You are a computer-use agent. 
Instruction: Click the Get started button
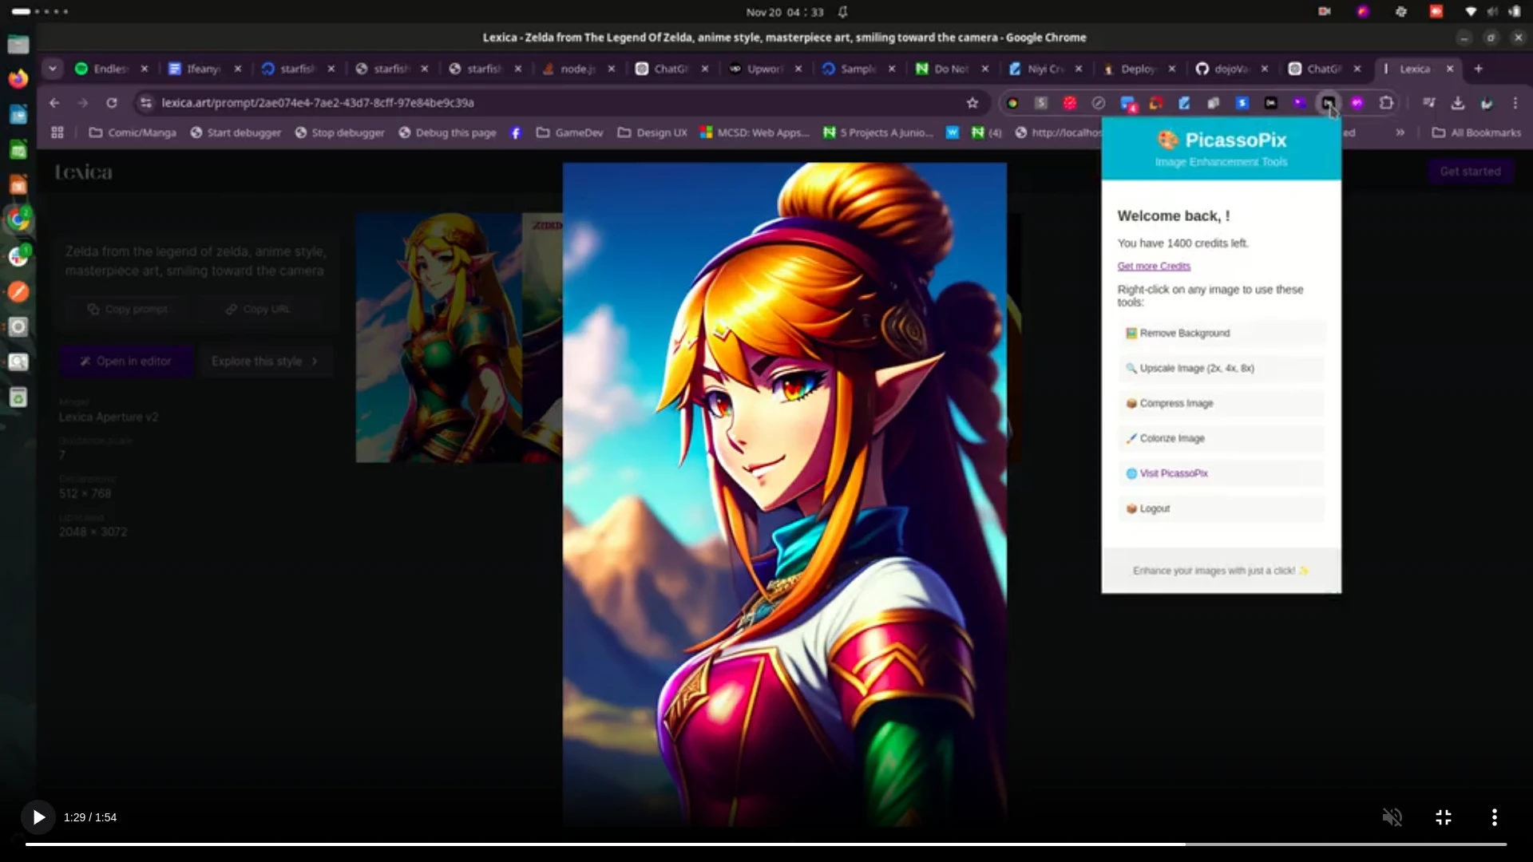[x=1470, y=171]
